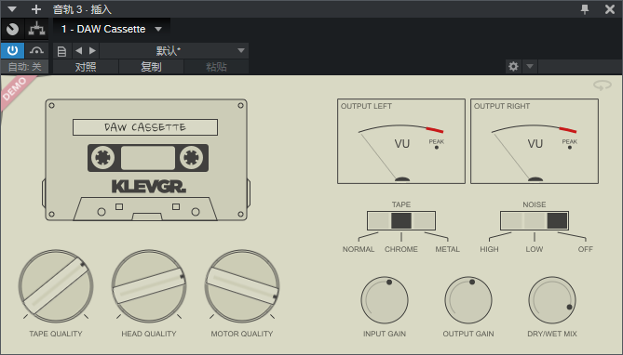
Task: Click the left cassette reel
Action: tap(103, 158)
